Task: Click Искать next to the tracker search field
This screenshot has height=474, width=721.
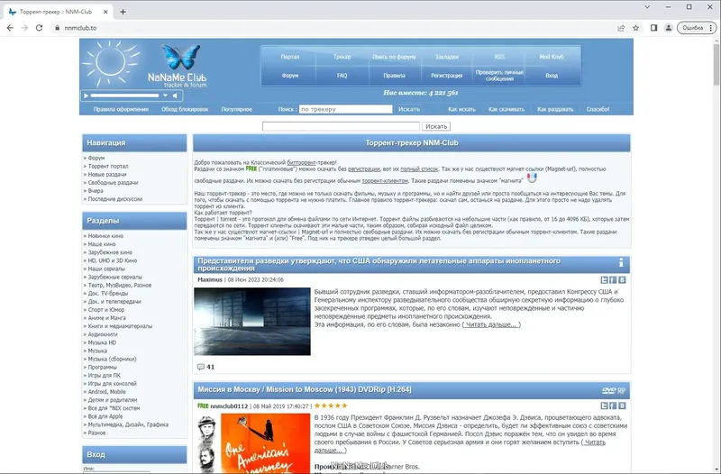Action: [409, 109]
